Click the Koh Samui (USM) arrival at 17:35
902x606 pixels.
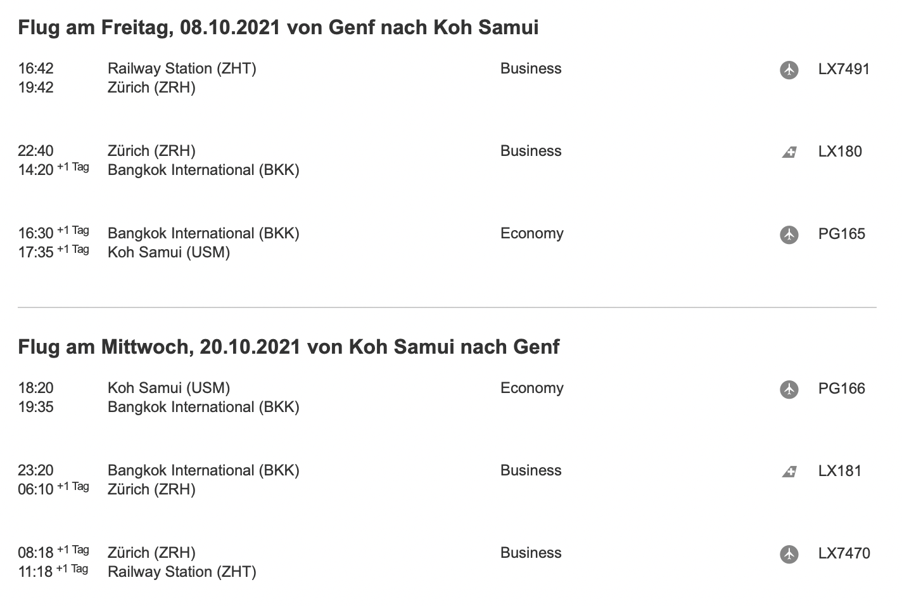click(168, 252)
